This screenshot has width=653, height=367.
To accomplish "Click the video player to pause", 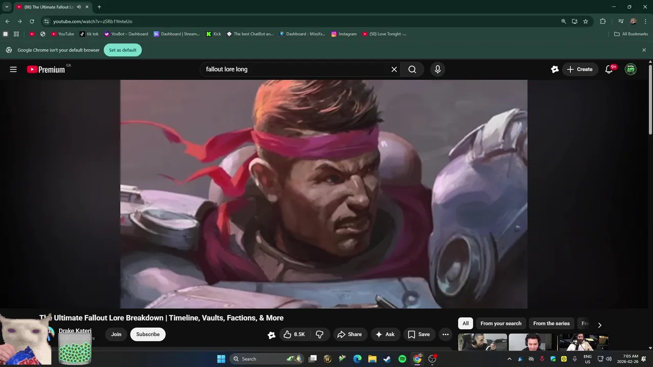I will click(x=323, y=194).
